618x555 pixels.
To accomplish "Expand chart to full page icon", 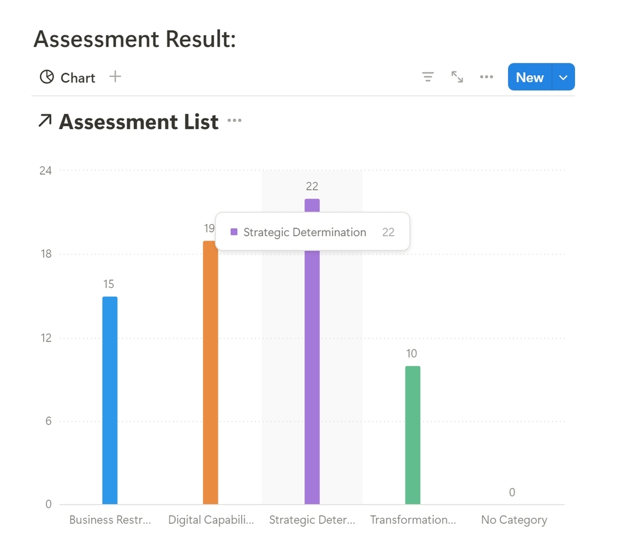I will [x=457, y=77].
